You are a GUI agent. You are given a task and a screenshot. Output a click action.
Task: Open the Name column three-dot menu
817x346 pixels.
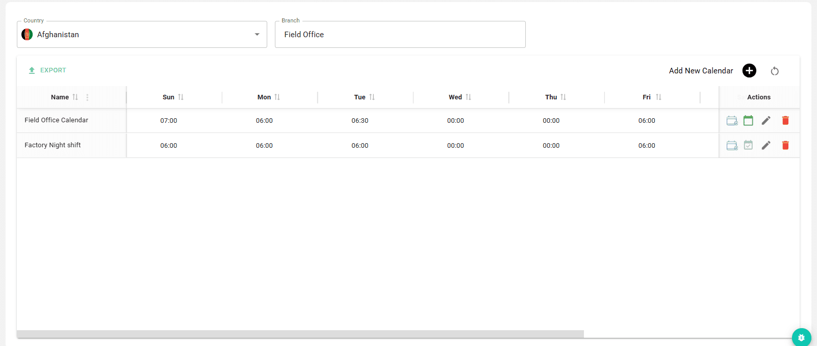(87, 97)
